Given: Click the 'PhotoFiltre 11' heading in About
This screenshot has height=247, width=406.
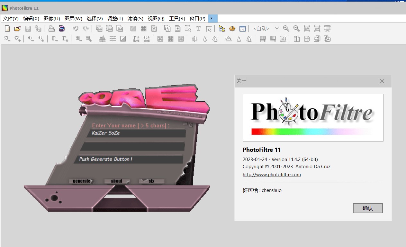Looking at the screenshot, I should tap(262, 150).
